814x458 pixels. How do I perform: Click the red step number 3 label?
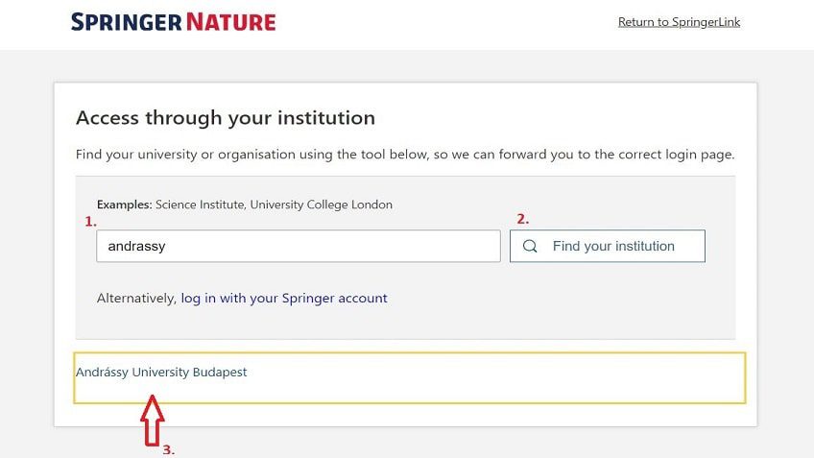[168, 449]
